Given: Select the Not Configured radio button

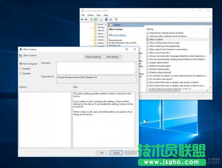Looking at the screenshot, I should pyautogui.click(x=21, y=64).
